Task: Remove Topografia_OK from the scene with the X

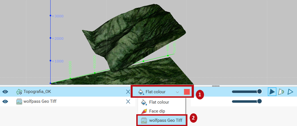Action: point(128,92)
